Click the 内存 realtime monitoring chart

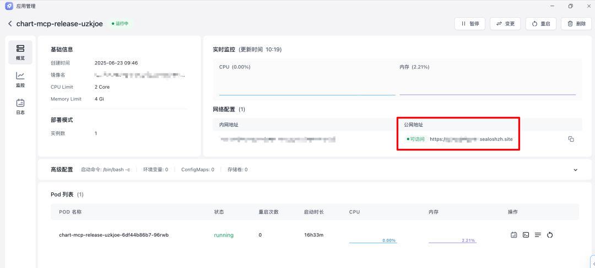488,80
